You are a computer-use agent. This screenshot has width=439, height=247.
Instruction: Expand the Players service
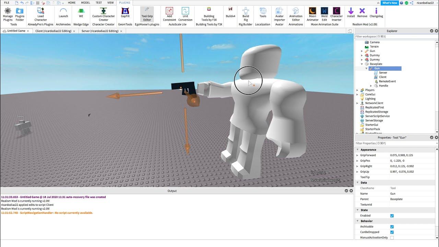pyautogui.click(x=357, y=90)
